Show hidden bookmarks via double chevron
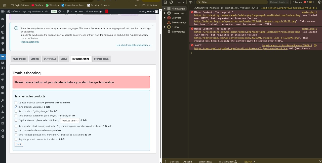322x163 pixels. pos(136,5)
